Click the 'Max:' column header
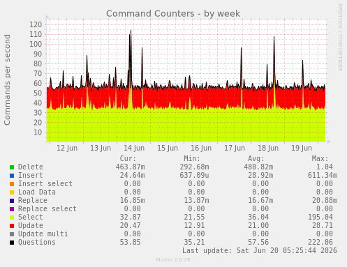 [320, 158]
